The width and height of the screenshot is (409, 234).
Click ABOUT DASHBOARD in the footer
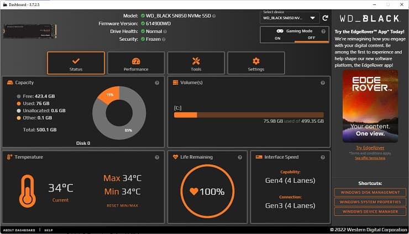click(x=19, y=230)
